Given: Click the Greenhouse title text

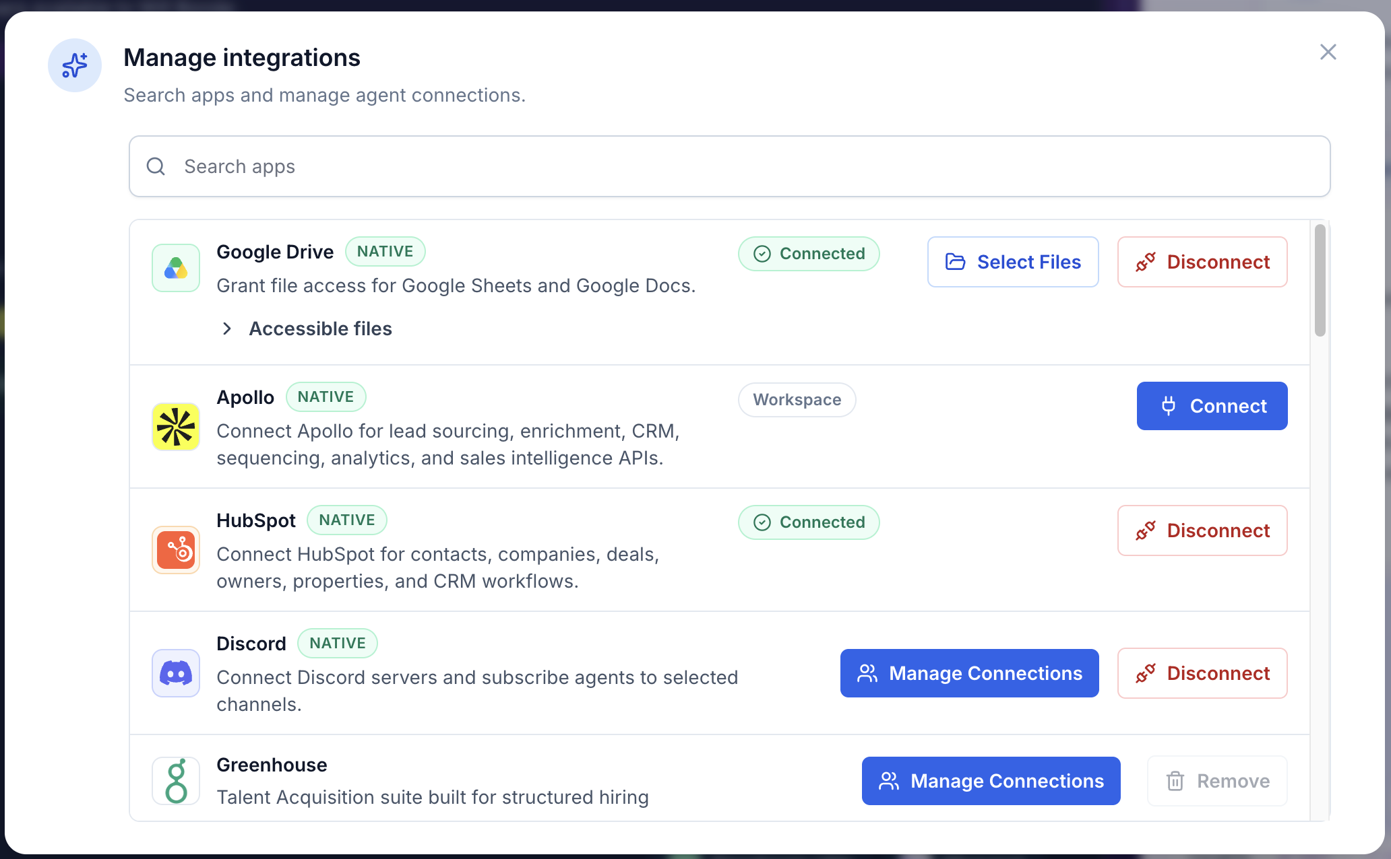Looking at the screenshot, I should [272, 765].
